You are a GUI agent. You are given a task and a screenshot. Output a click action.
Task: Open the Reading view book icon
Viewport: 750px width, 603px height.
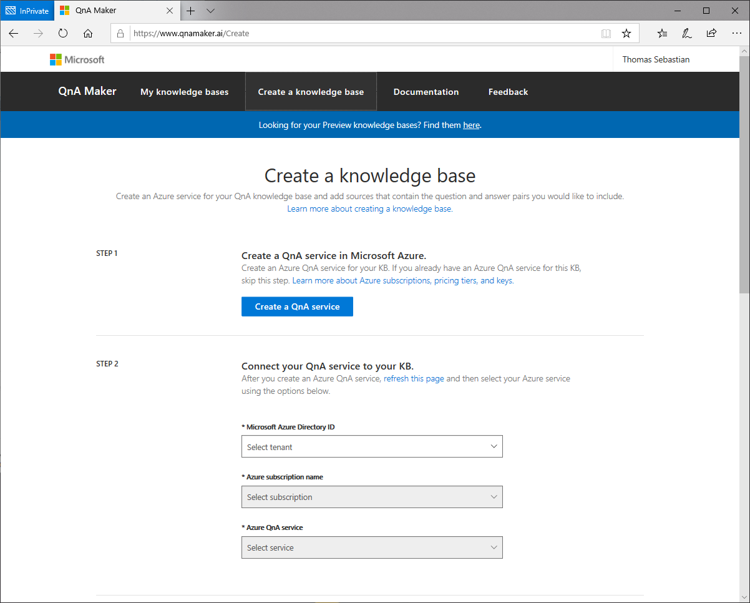(x=606, y=34)
